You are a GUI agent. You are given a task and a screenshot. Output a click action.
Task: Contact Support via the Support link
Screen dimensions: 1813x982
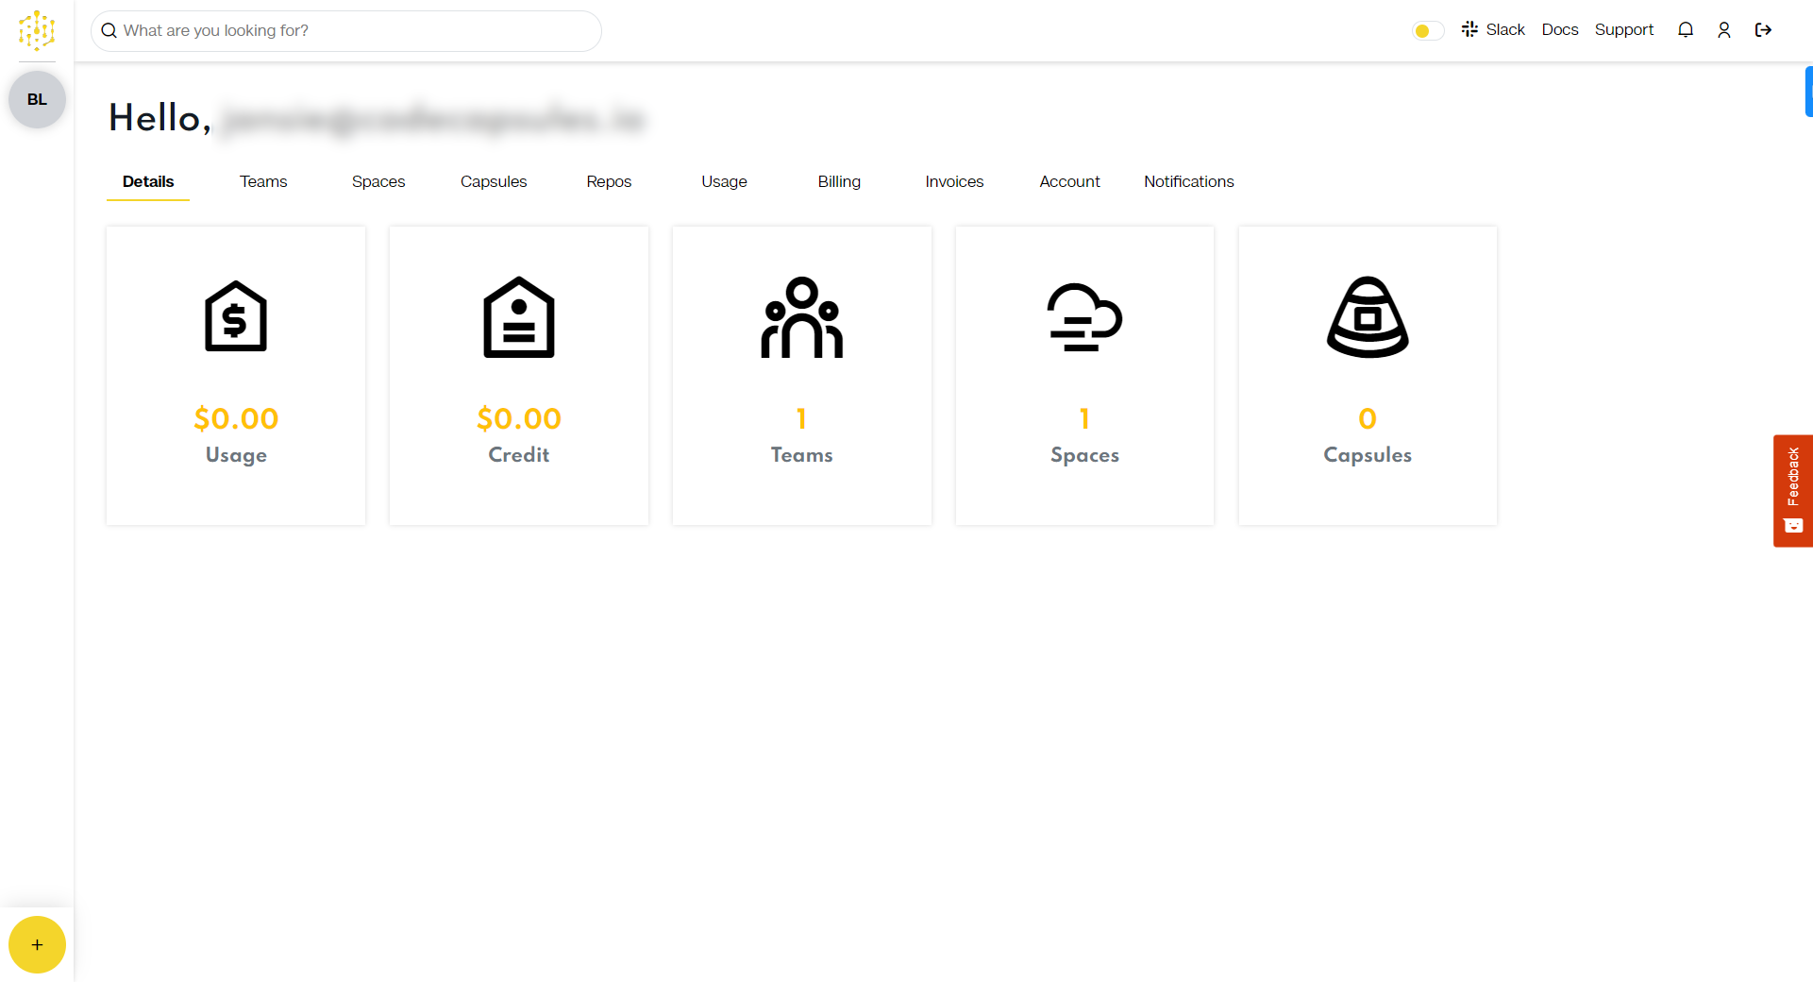coord(1624,29)
